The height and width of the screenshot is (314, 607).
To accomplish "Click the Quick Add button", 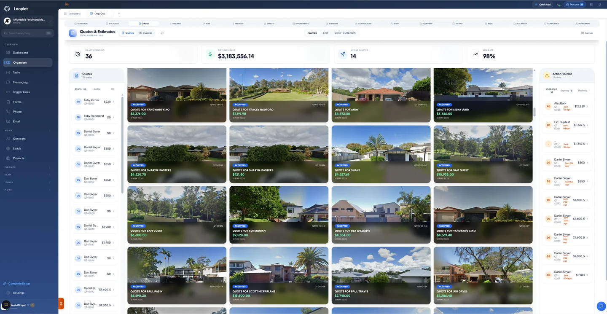I will tap(543, 5).
